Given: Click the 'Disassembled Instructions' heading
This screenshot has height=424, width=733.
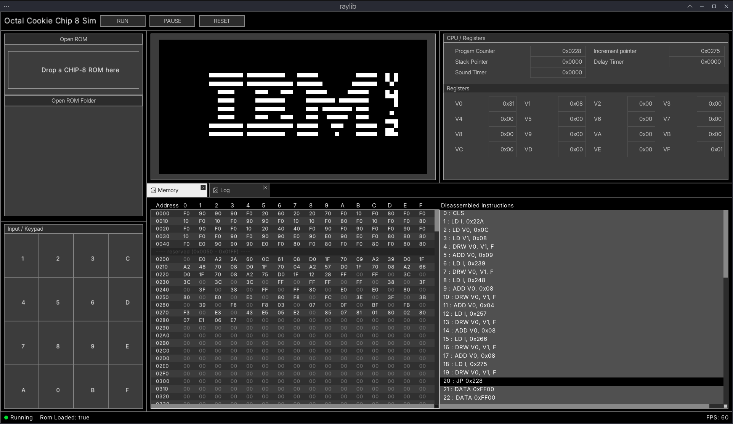Looking at the screenshot, I should 477,206.
